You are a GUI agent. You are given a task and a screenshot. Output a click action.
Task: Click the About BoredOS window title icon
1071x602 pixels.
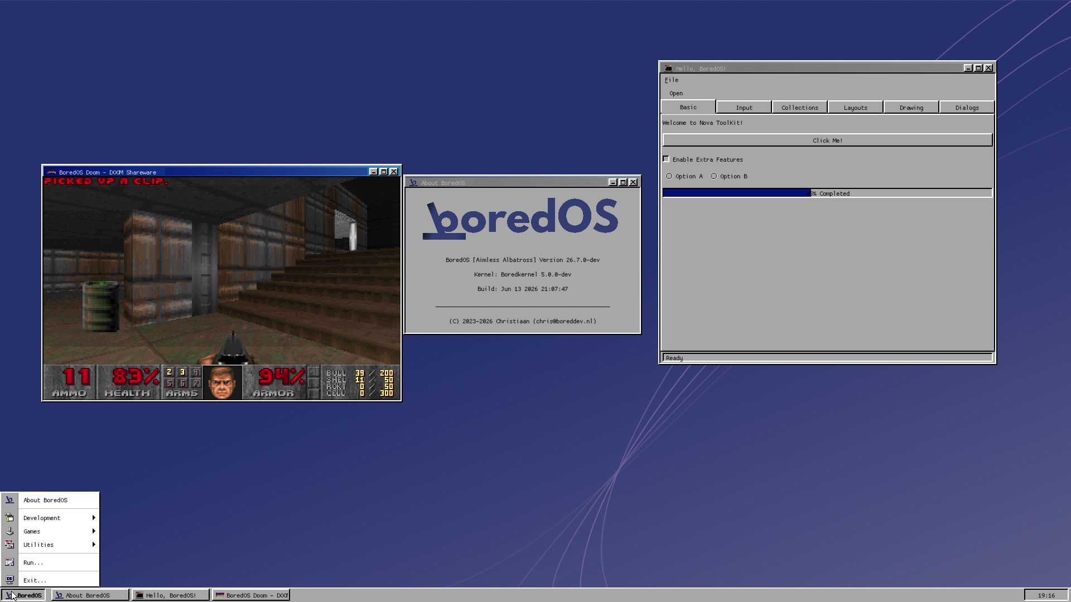click(413, 183)
